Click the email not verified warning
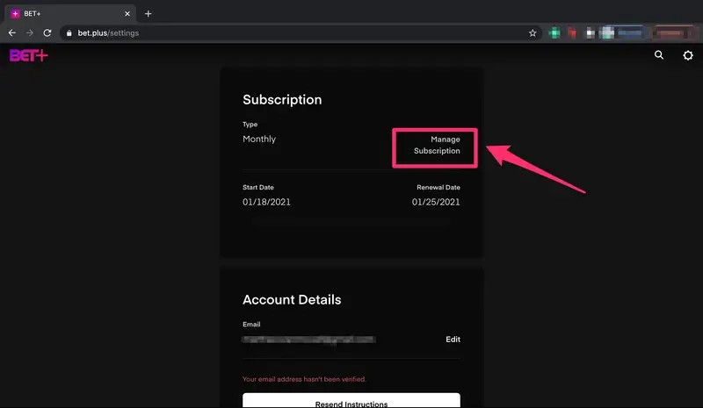The image size is (703, 408). click(x=304, y=379)
